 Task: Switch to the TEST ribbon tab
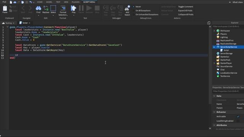(x=58, y=2)
